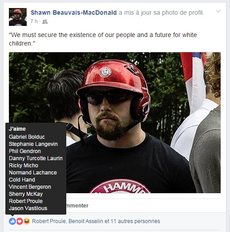Select Normand Lachance in the likes list
This screenshot has height=232, width=230.
[x=33, y=173]
